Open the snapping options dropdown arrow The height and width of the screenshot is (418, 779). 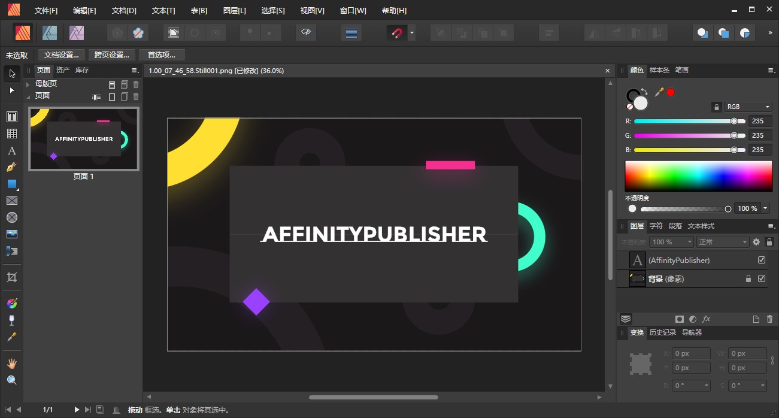click(411, 33)
